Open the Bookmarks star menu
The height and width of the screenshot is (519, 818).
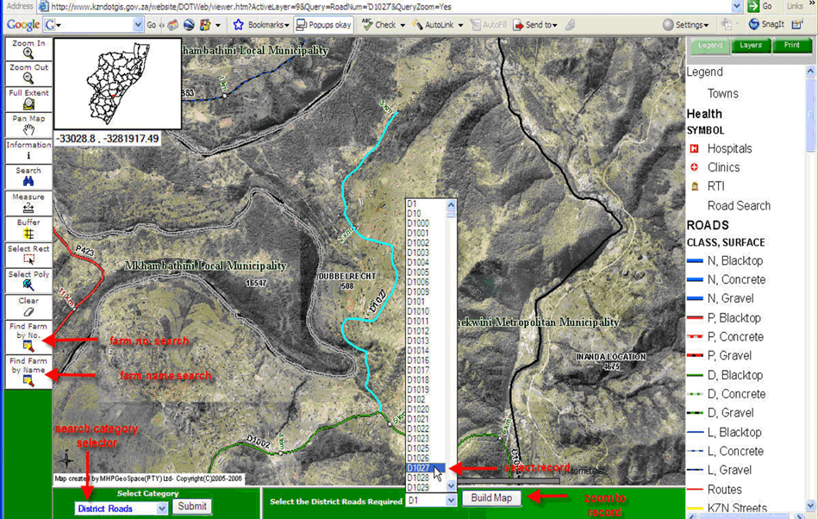[x=261, y=24]
